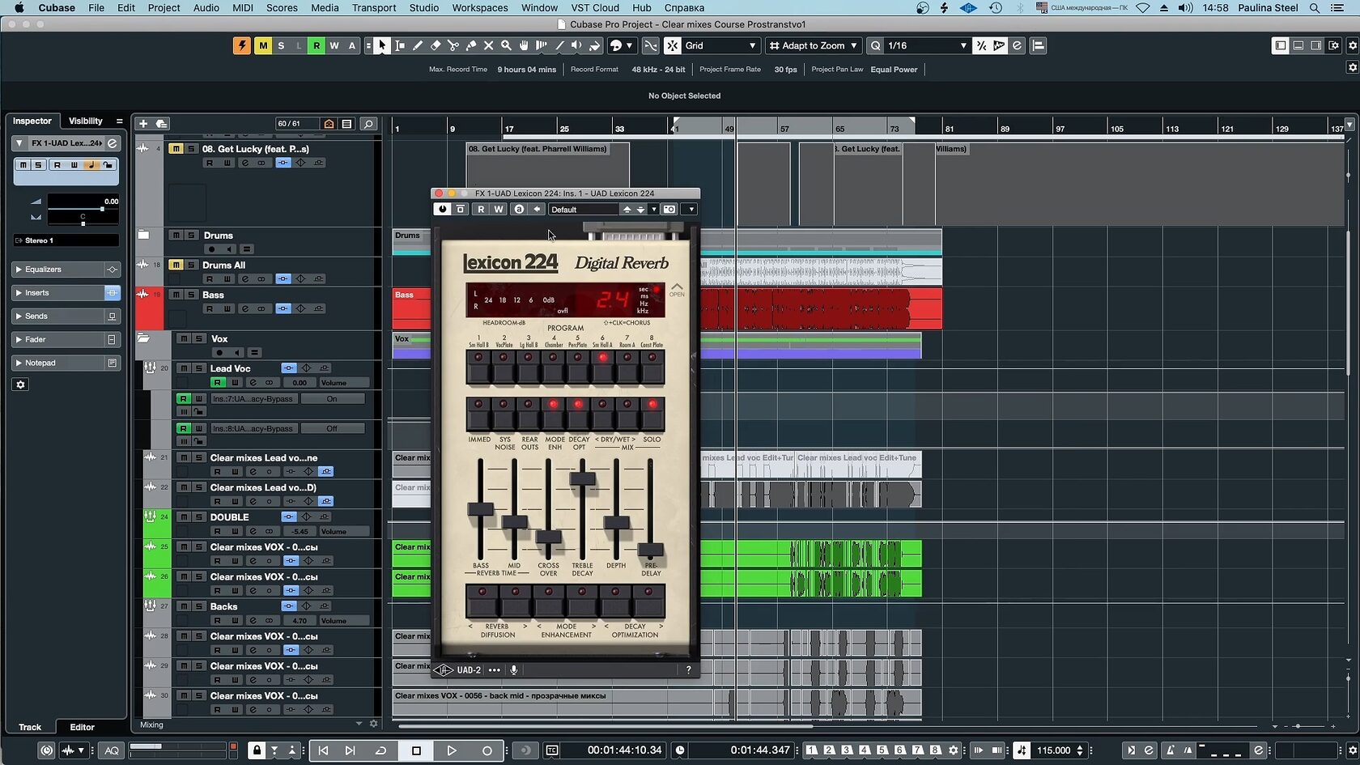1360x765 pixels.
Task: Click the transport Record button
Action: (487, 750)
